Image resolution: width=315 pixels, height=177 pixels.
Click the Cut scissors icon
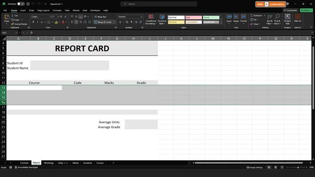13,15
